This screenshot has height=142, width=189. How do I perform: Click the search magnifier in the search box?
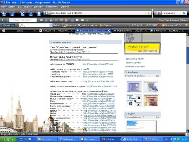[184, 13]
